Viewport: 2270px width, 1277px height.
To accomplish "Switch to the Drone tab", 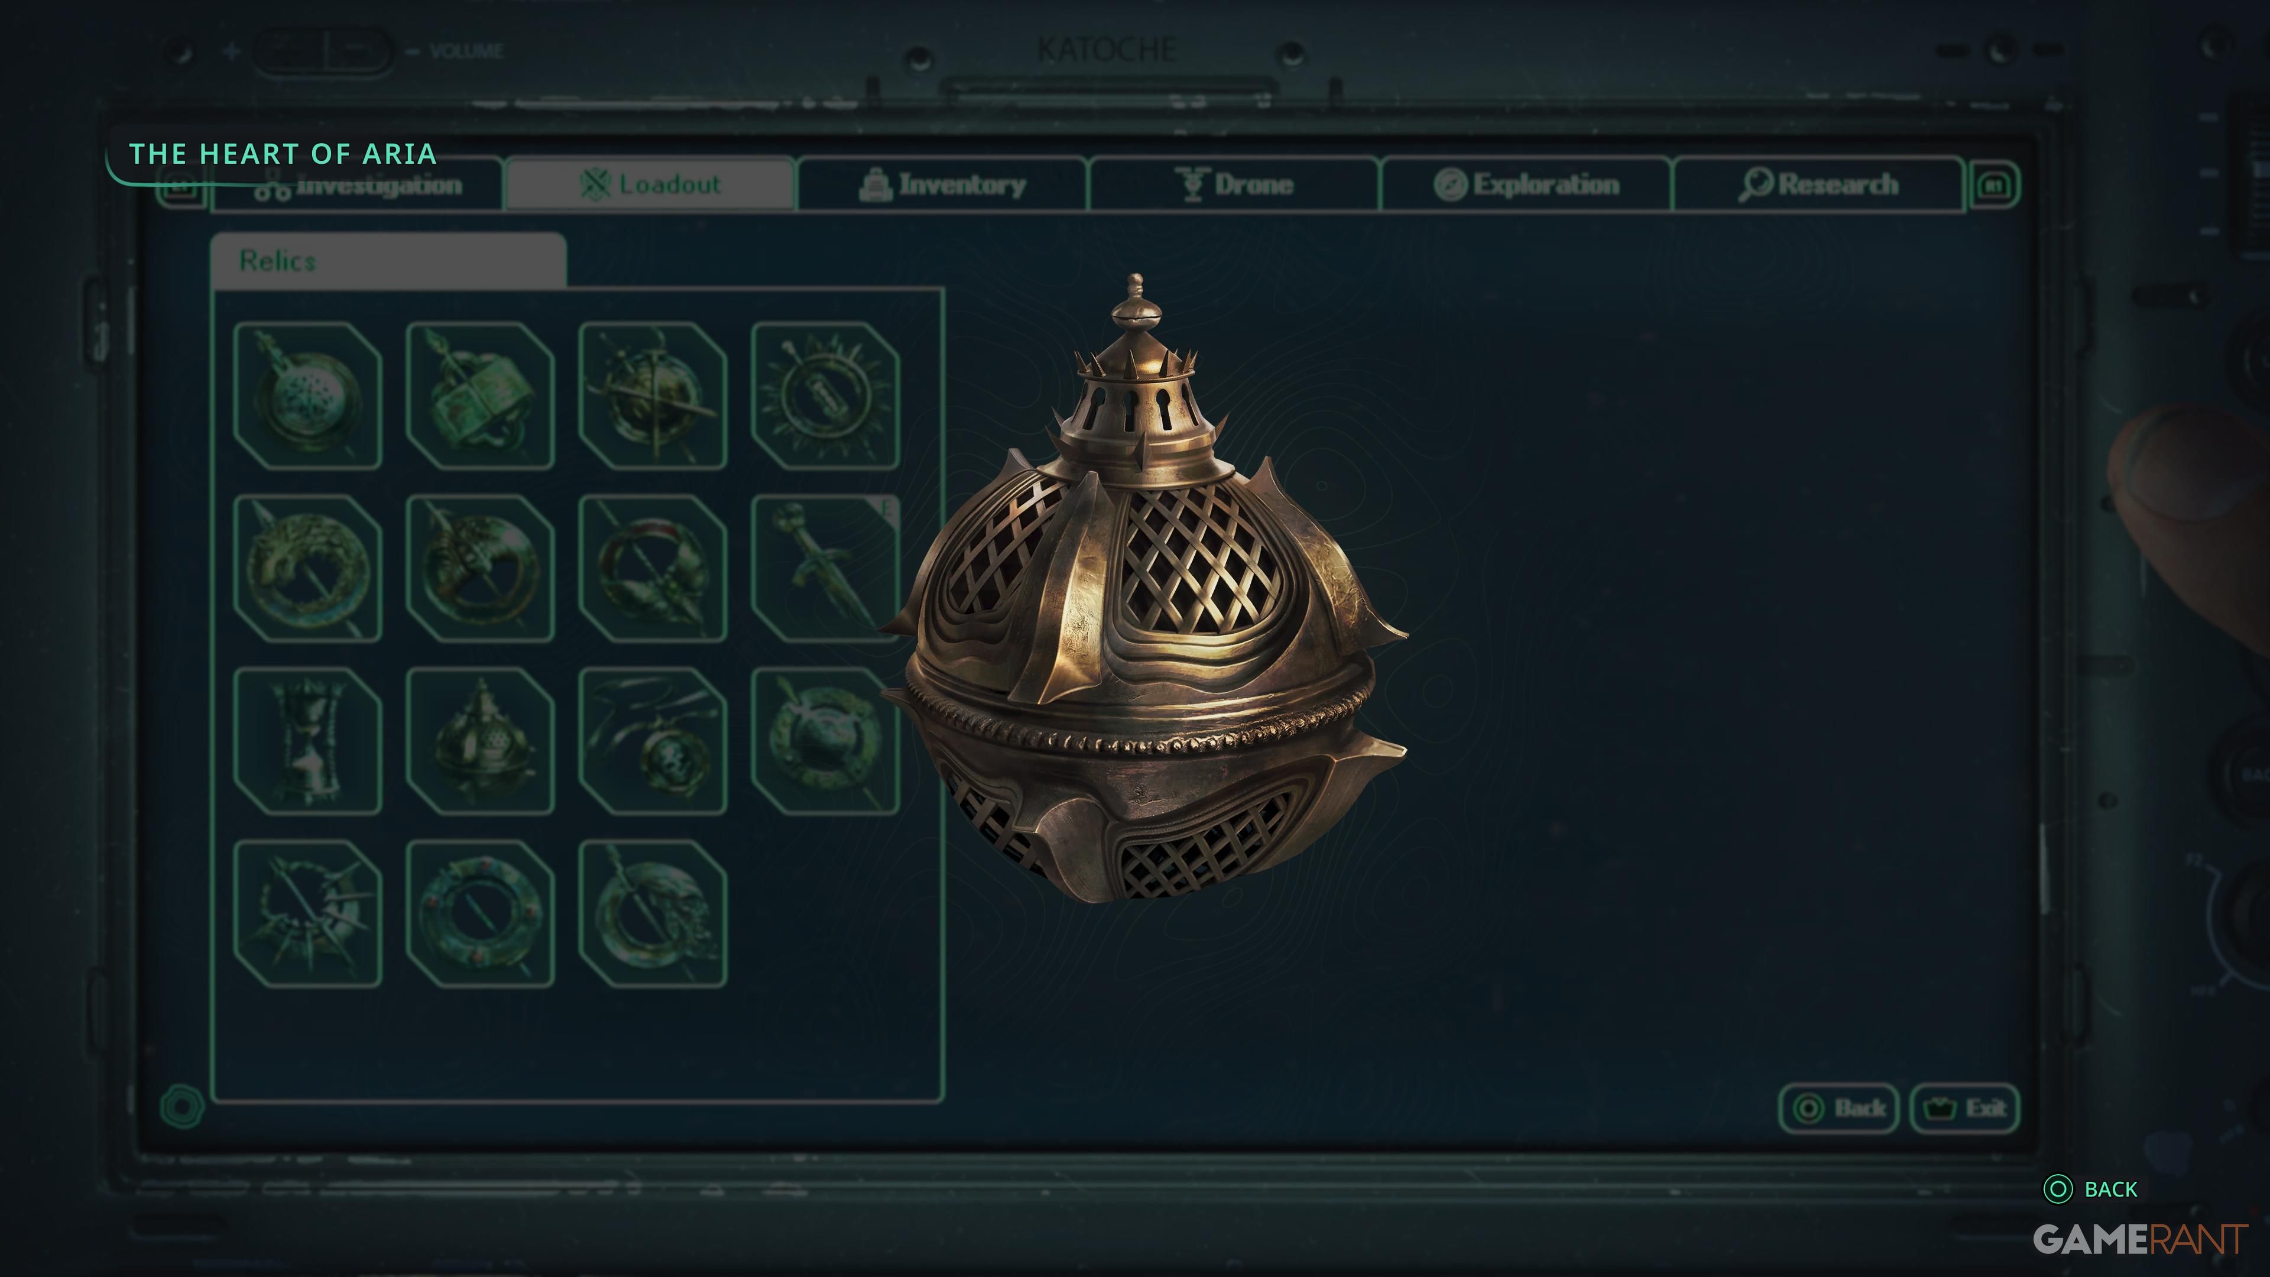I will click(1234, 184).
